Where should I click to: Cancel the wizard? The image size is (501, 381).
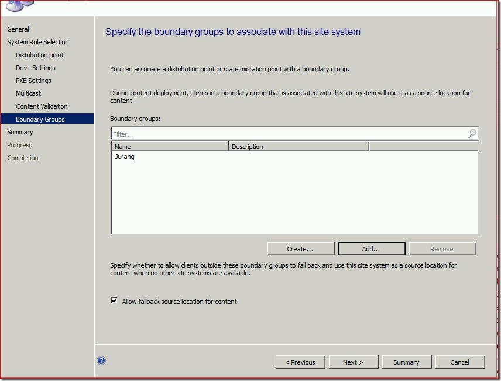click(459, 362)
